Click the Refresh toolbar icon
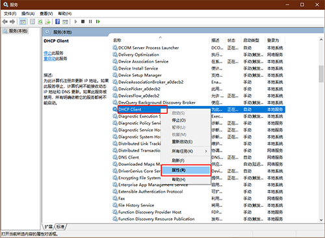 (40, 21)
